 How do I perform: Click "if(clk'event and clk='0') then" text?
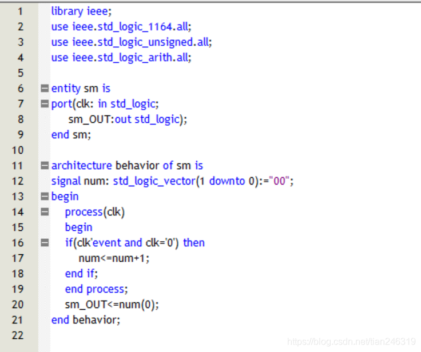click(x=135, y=243)
